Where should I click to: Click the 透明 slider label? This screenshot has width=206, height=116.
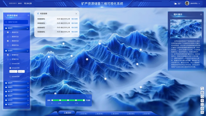pyautogui.click(x=49, y=100)
